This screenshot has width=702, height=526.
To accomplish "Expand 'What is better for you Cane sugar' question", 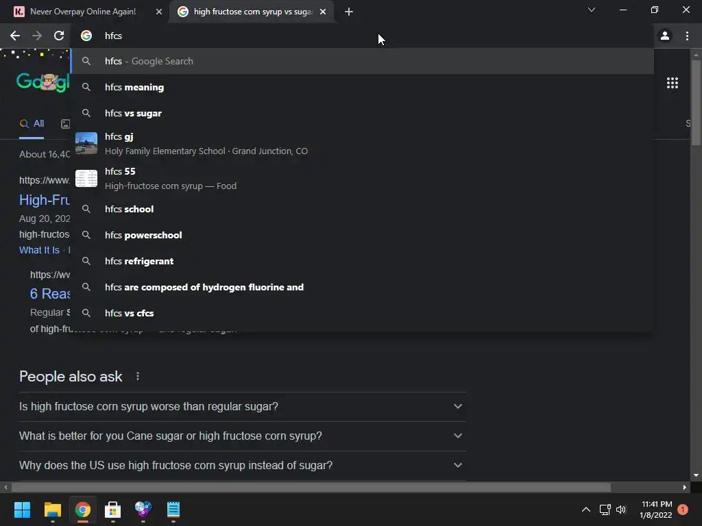I will (242, 436).
